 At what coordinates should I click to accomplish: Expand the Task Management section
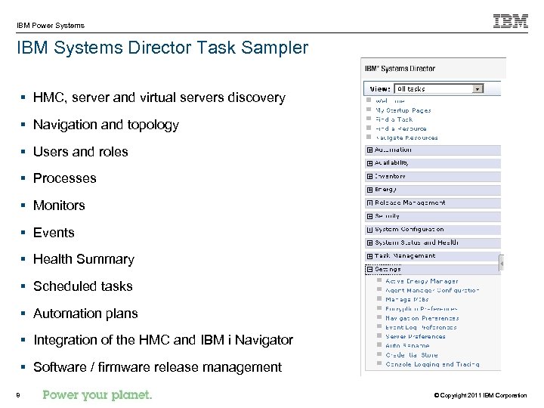pos(369,256)
